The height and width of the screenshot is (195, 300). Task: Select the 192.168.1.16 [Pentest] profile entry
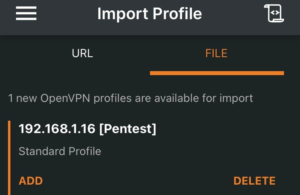point(88,129)
